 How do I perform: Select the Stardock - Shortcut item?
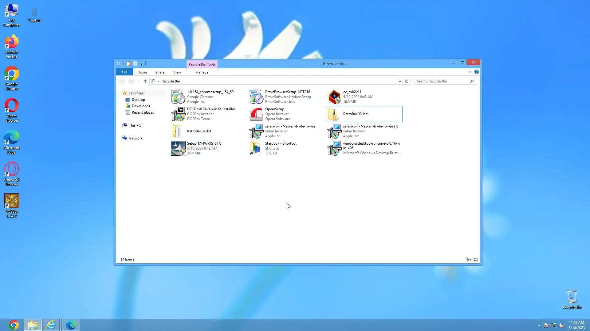pos(281,148)
